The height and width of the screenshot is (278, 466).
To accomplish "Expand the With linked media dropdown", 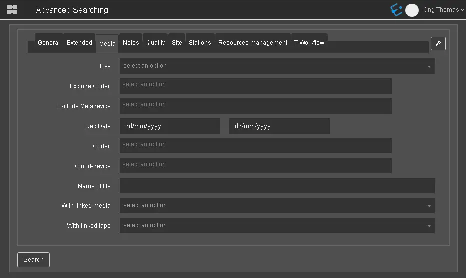I will click(276, 206).
